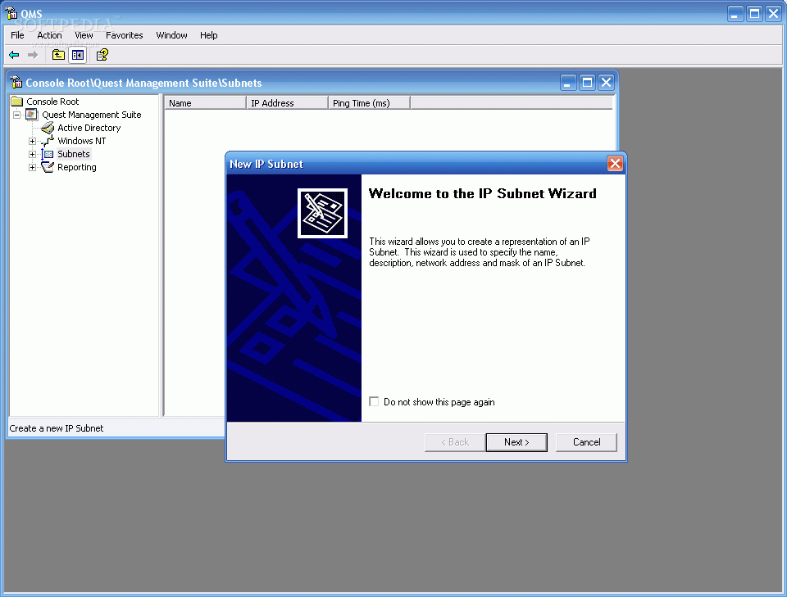Click the Windows NT tree icon
This screenshot has height=597, width=787.
click(48, 141)
